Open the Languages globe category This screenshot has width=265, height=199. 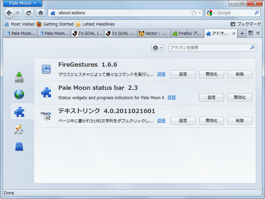(19, 94)
